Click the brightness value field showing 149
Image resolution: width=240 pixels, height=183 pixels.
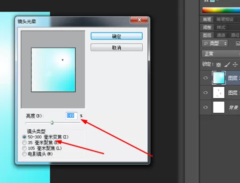[x=71, y=116]
